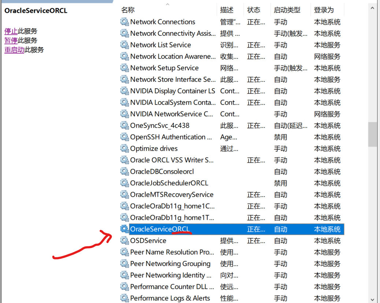Select the Network Location Awareness gear icon
The height and width of the screenshot is (303, 380).
coord(124,56)
